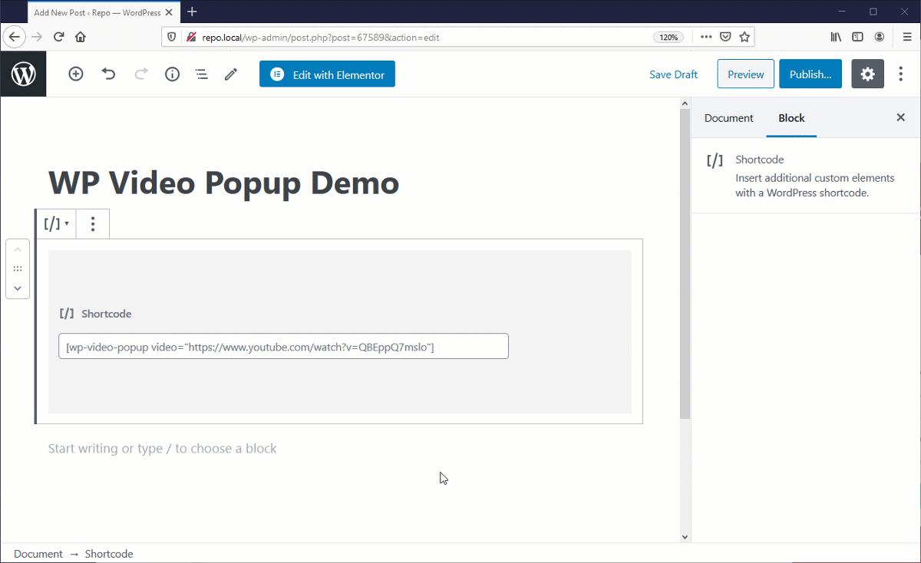Click the Publish… button
The width and height of the screenshot is (921, 563).
(x=810, y=74)
